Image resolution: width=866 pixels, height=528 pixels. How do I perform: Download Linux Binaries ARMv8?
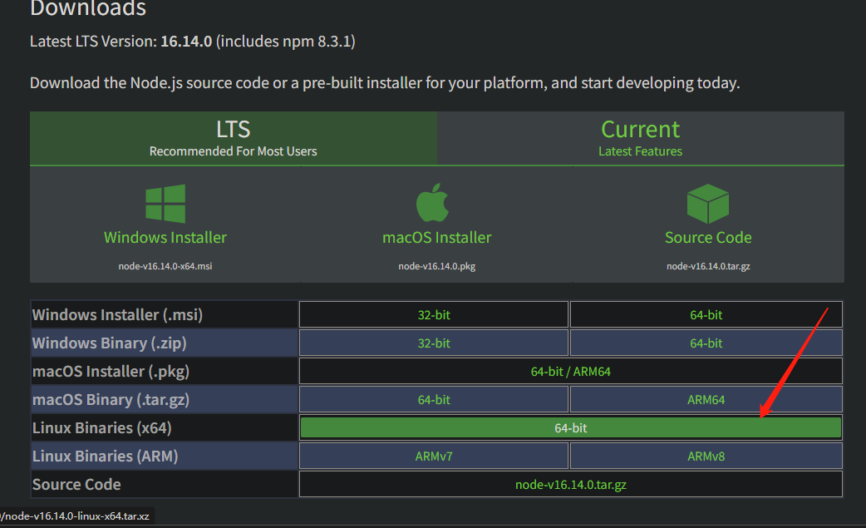706,456
